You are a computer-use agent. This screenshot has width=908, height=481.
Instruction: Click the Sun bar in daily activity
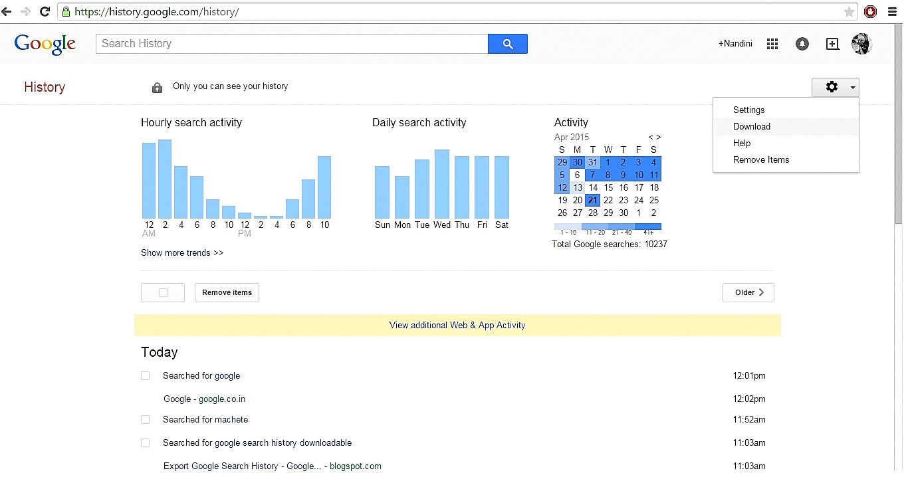click(382, 192)
